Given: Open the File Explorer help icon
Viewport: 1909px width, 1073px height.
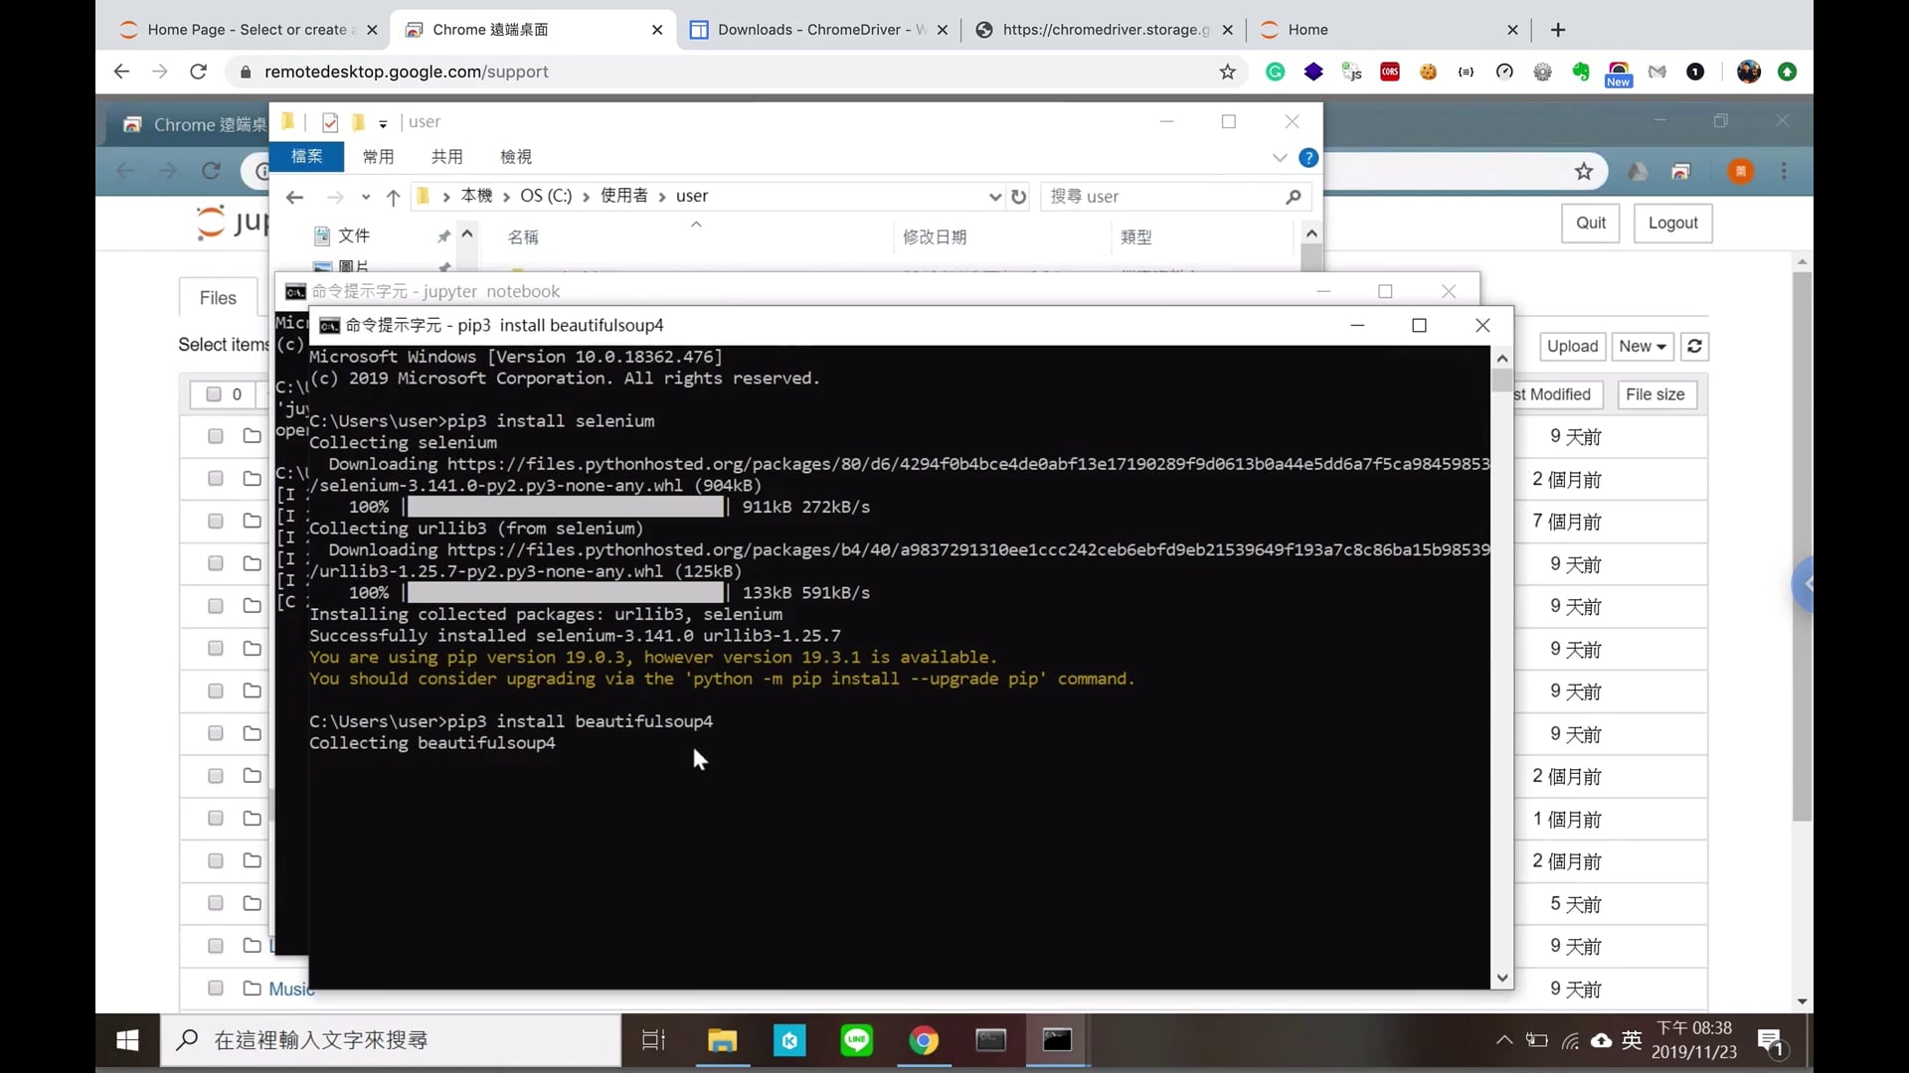Looking at the screenshot, I should [1308, 157].
